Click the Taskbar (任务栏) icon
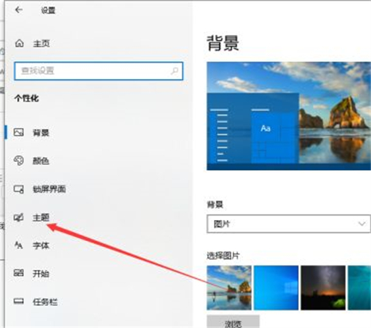Screen dimensions: 371x328 (x=18, y=301)
